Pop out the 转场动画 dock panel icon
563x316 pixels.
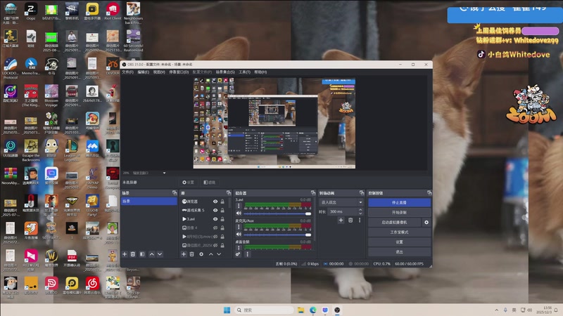(362, 192)
